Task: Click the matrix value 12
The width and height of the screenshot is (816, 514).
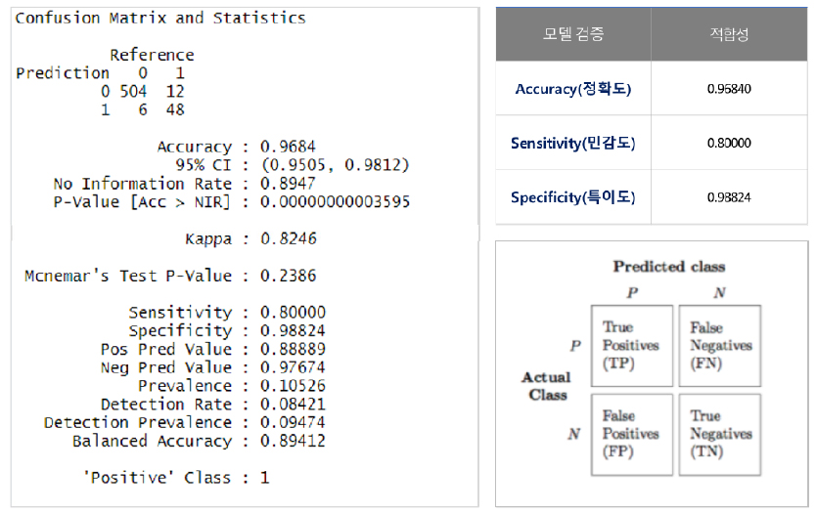Action: (175, 92)
